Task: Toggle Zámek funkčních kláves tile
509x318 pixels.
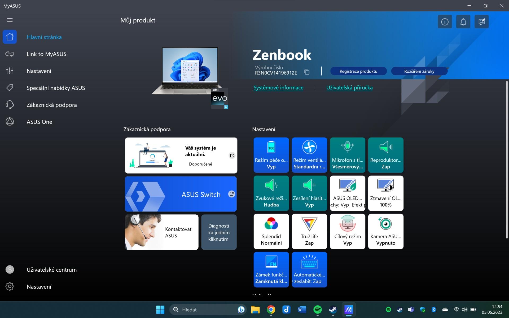Action: click(271, 270)
